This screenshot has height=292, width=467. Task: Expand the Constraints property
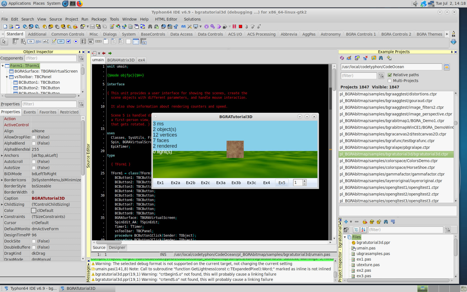coord(2,217)
